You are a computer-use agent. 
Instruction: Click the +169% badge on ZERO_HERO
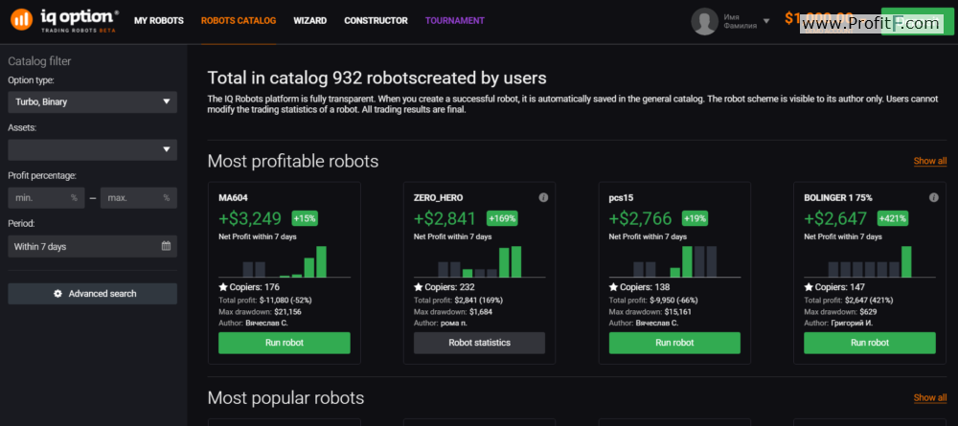[502, 218]
